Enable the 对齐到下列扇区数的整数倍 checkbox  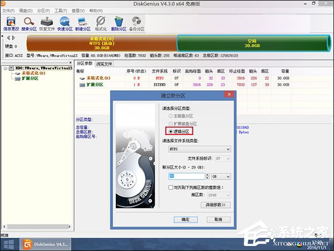tap(171, 187)
